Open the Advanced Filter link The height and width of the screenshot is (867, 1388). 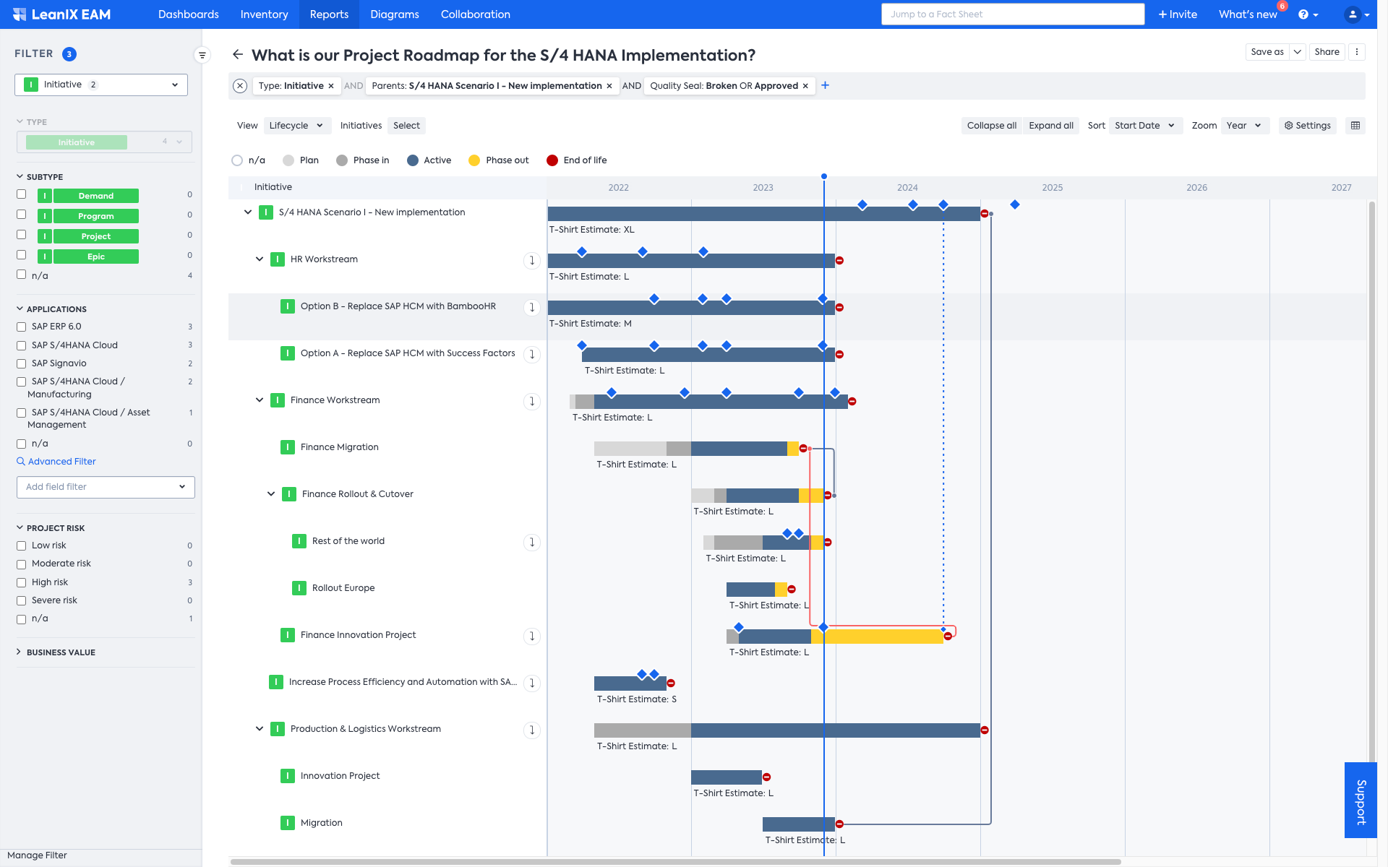click(x=56, y=462)
